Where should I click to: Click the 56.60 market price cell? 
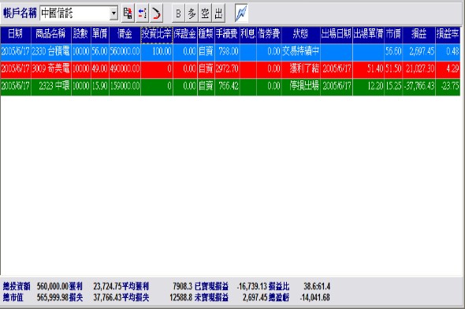[393, 51]
